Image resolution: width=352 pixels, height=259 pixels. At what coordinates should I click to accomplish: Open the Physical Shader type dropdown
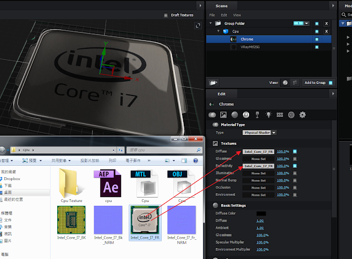pos(259,133)
